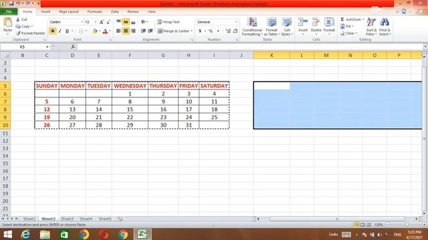The width and height of the screenshot is (428, 240).
Task: Click the Increase Decimal icon
Action: pyautogui.click(x=228, y=31)
